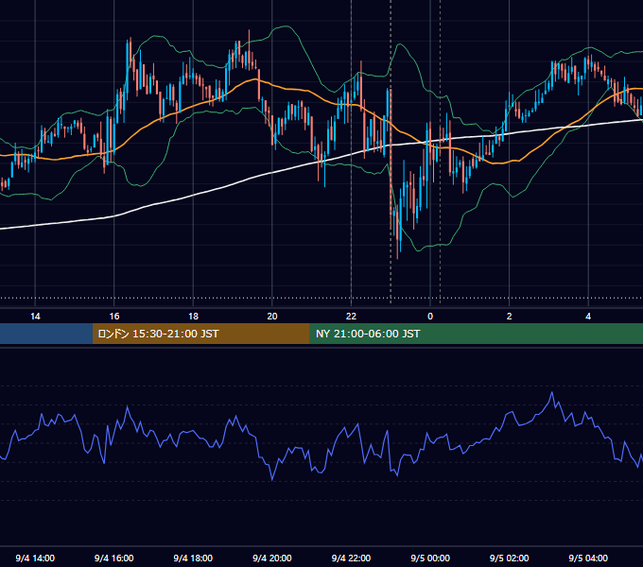Click the 9/5 04:00 date label
The height and width of the screenshot is (567, 643).
588,558
